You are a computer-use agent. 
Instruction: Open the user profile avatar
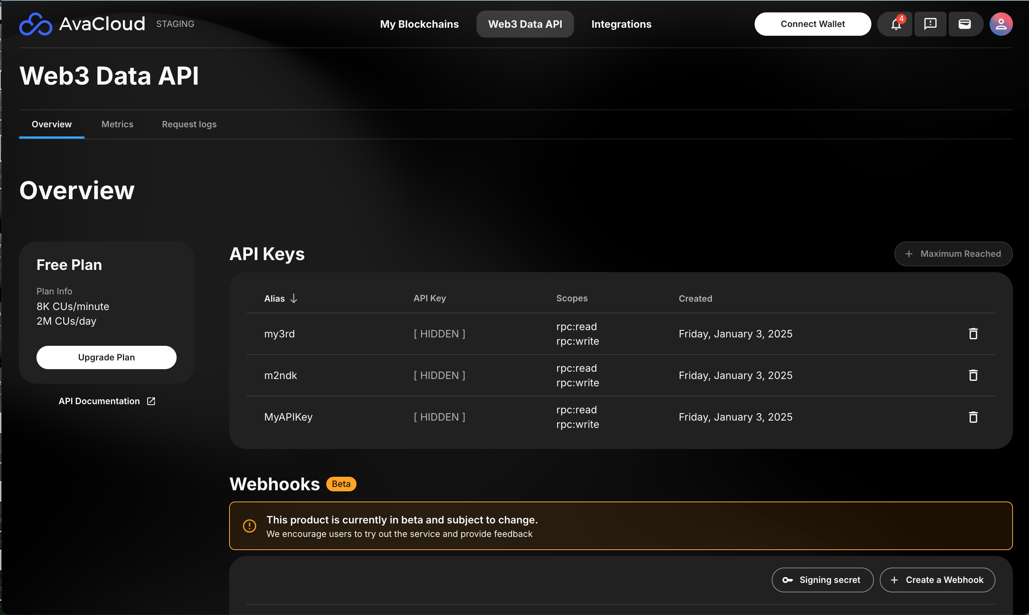click(x=1001, y=24)
